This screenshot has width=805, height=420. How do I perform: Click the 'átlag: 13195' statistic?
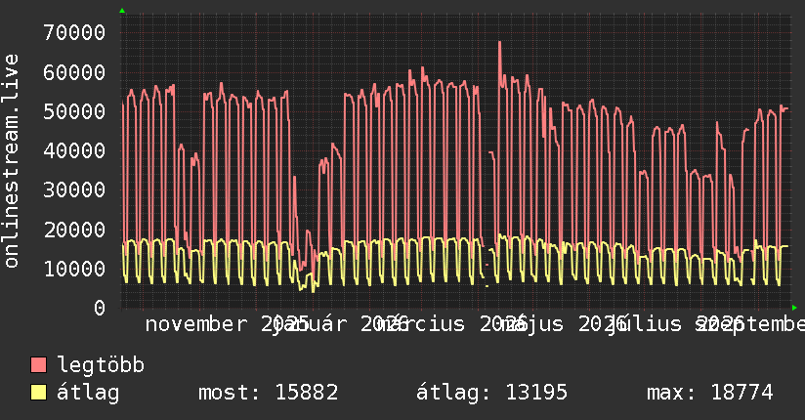coord(491,393)
